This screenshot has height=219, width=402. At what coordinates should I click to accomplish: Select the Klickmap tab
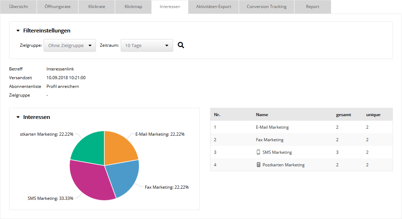coord(133,7)
